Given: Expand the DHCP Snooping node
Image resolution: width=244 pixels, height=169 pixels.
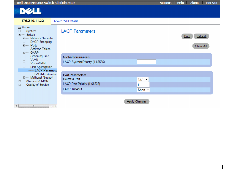Looking at the screenshot, I should [24, 42].
